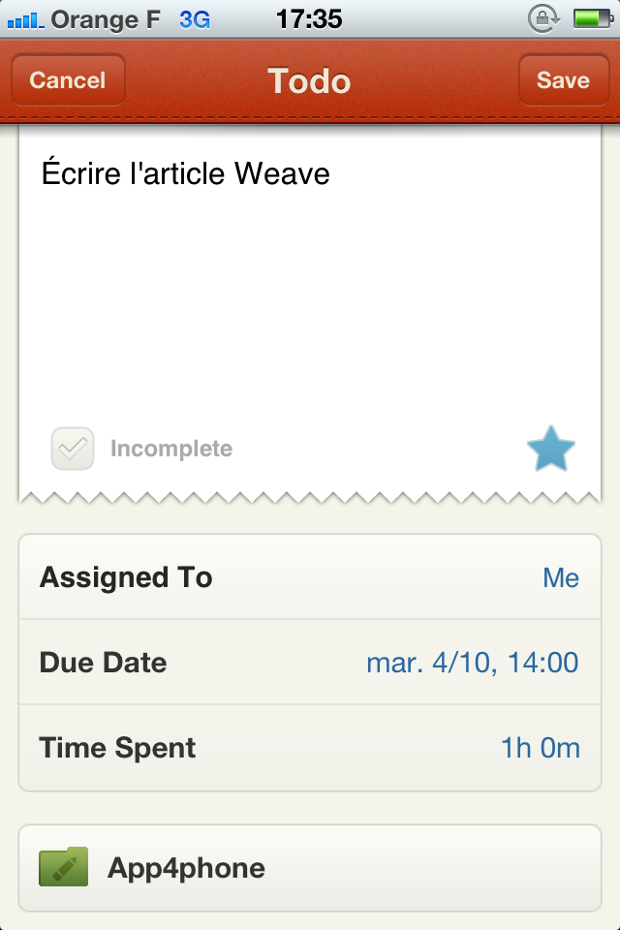Screen dimensions: 620x930
Task: Check the Incomplete checkbox
Action: pyautogui.click(x=73, y=449)
